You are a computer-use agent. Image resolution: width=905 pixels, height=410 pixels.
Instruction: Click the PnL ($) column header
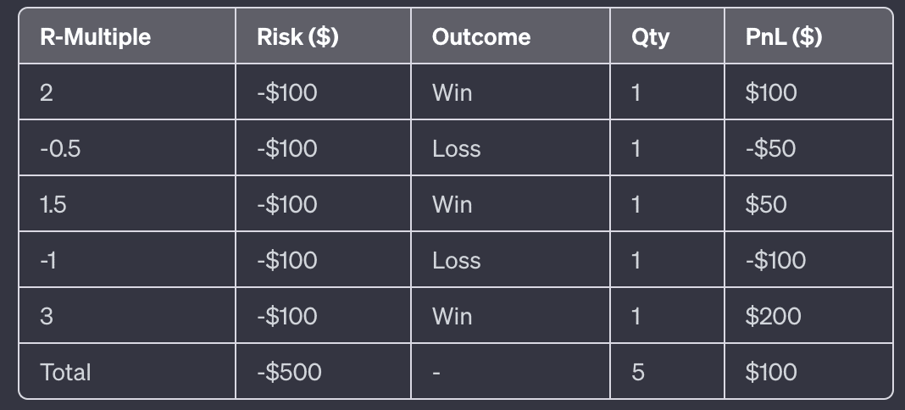point(783,37)
